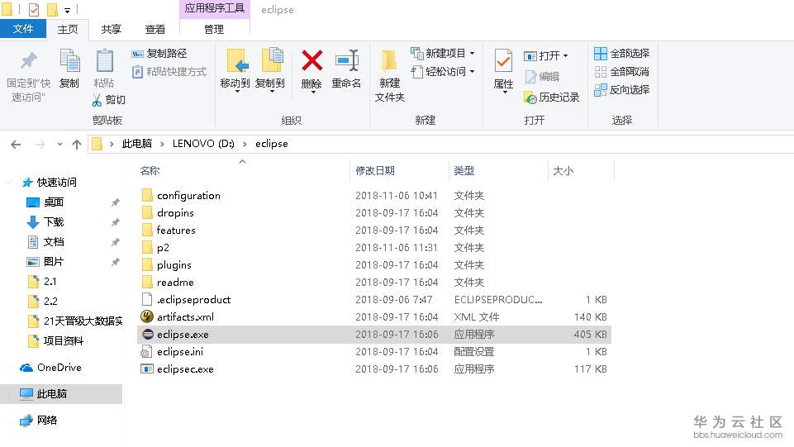The width and height of the screenshot is (794, 447).
Task: Select 图片 in navigation pane
Action: pos(54,261)
